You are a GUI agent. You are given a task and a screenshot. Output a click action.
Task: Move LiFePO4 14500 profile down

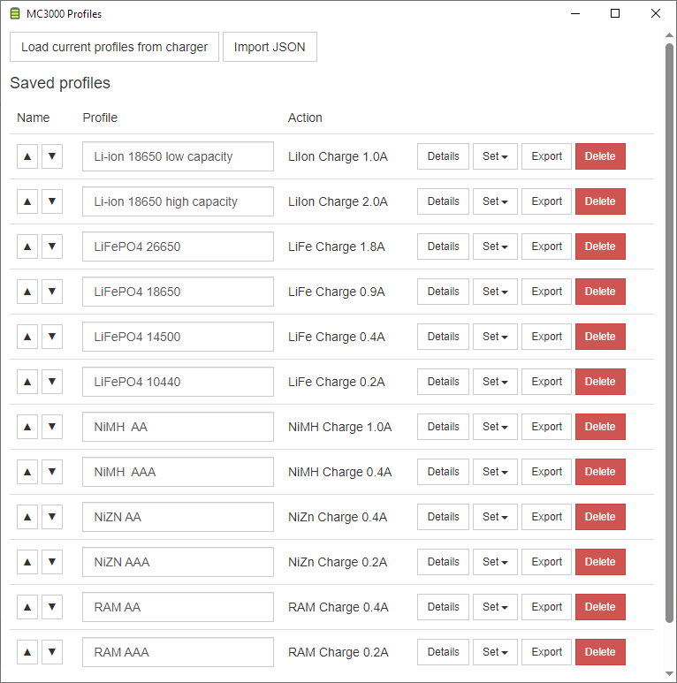tap(52, 337)
